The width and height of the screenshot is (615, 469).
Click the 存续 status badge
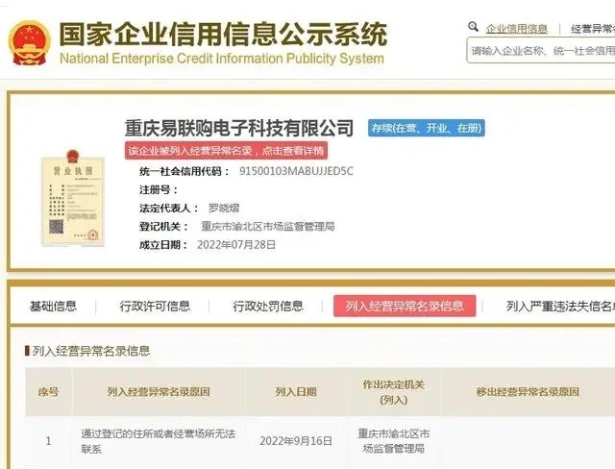click(x=427, y=128)
